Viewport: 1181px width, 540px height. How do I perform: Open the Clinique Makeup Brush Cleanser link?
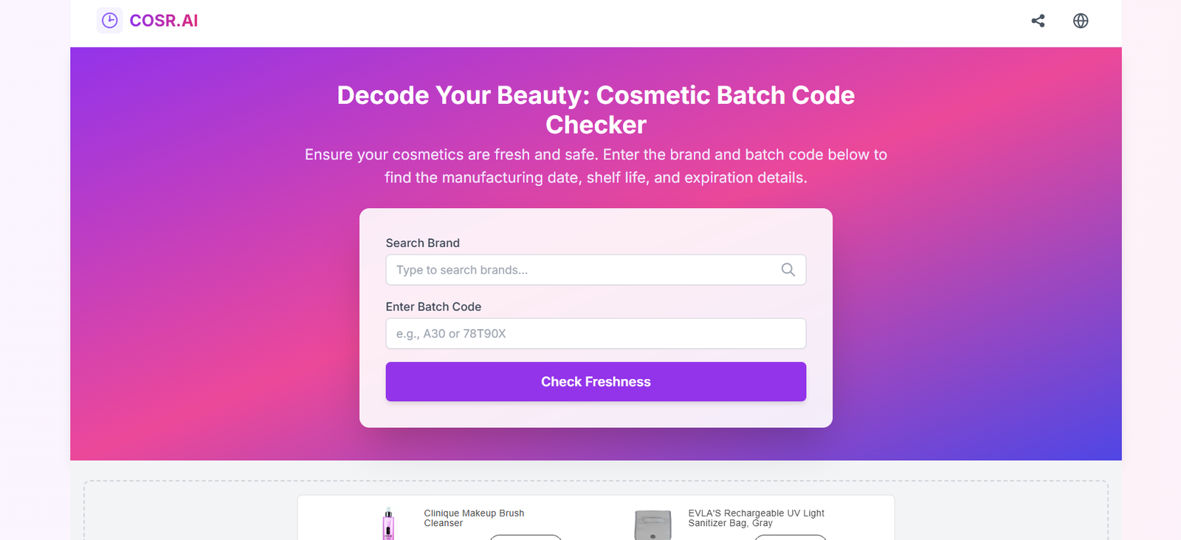pyautogui.click(x=474, y=518)
